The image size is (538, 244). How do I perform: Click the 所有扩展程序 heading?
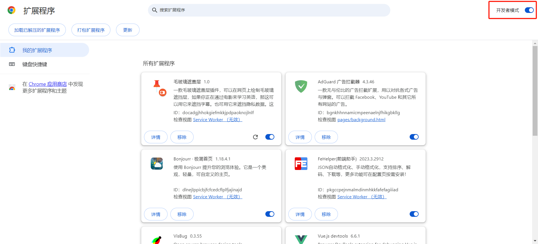point(159,63)
